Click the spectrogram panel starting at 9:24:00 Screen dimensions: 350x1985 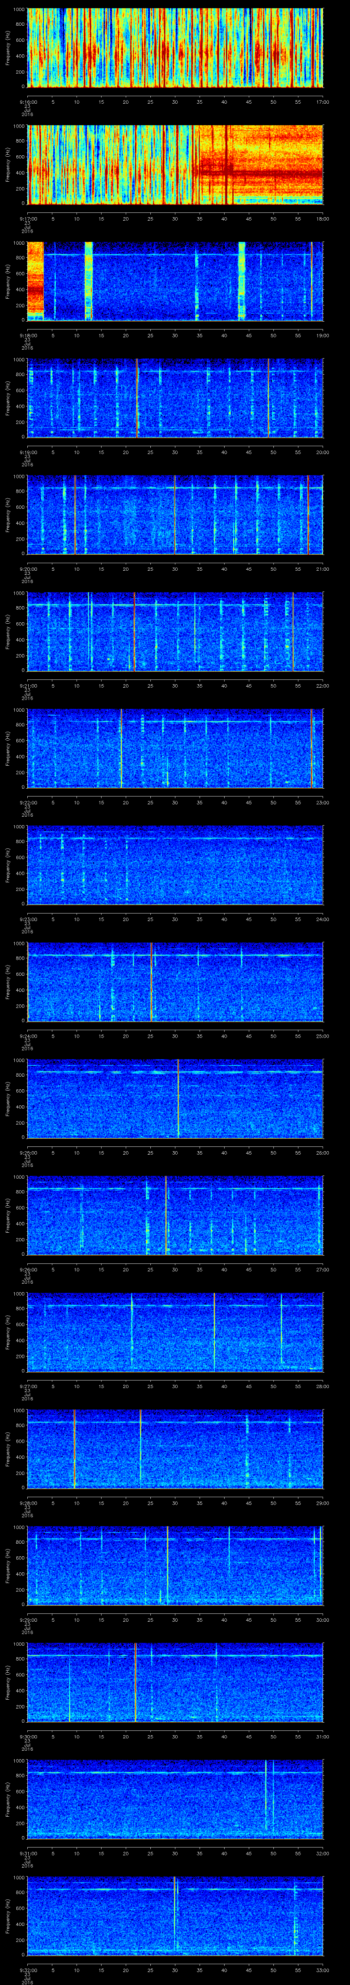click(175, 982)
